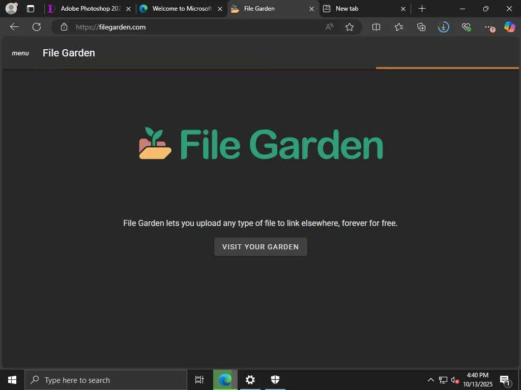Start Read aloud from address bar
The image size is (521, 390).
click(x=329, y=27)
